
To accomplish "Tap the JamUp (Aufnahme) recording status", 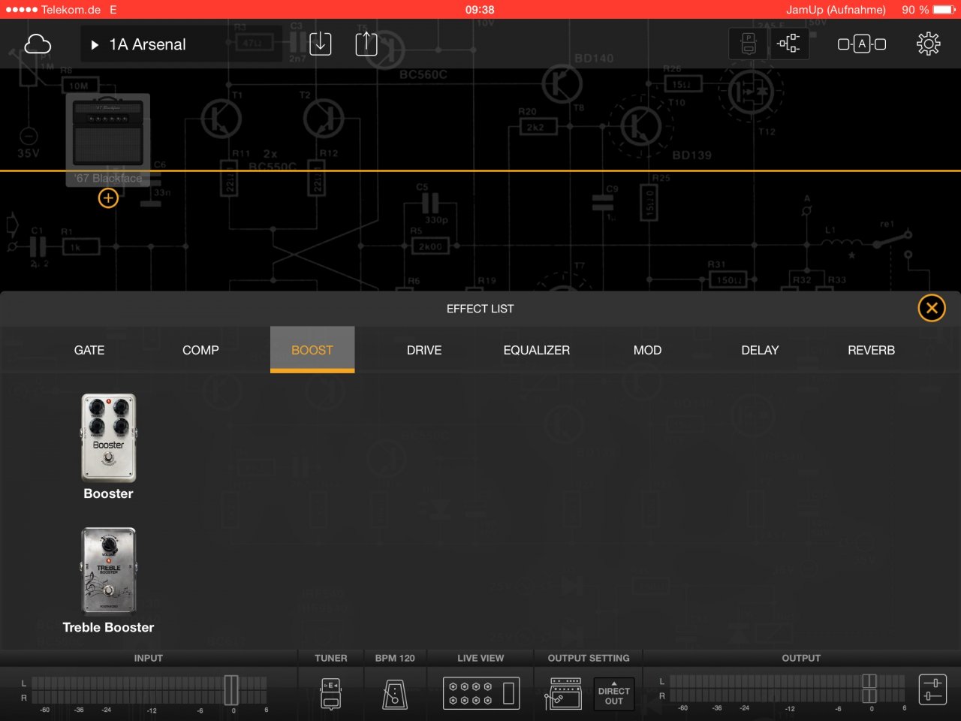I will click(836, 10).
